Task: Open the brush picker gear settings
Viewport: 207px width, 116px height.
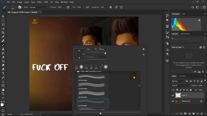Action: [x=144, y=49]
